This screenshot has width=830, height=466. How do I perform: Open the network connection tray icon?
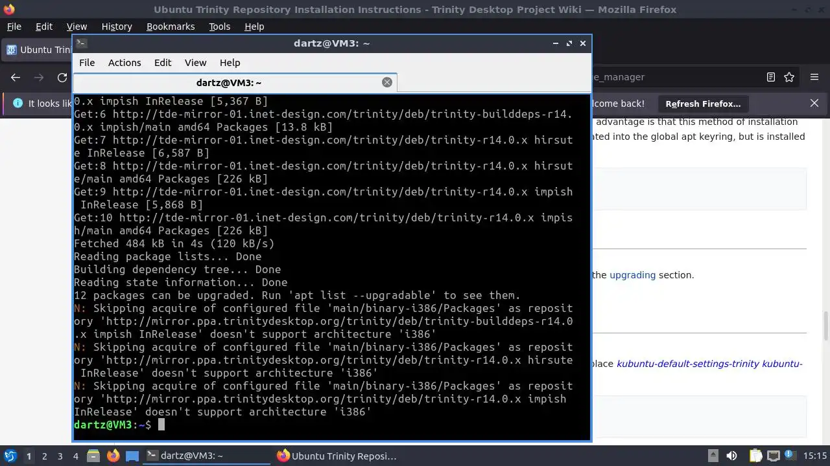773,456
